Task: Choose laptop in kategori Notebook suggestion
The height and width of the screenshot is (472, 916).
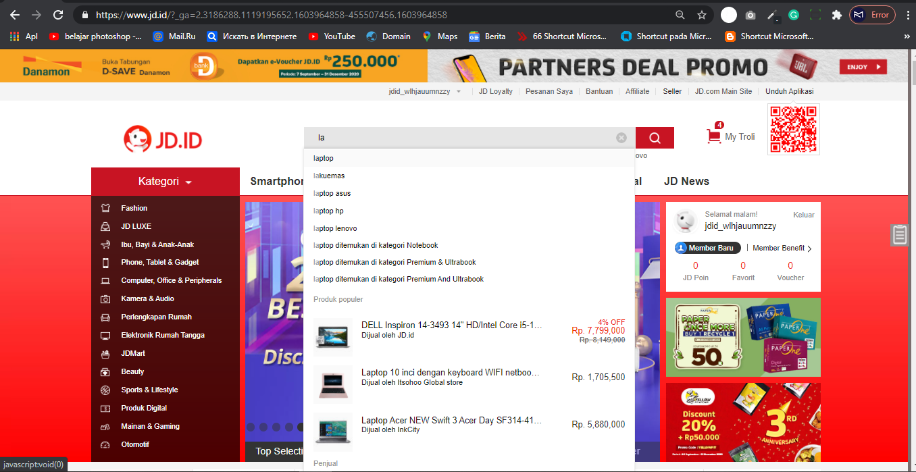Action: point(469,245)
